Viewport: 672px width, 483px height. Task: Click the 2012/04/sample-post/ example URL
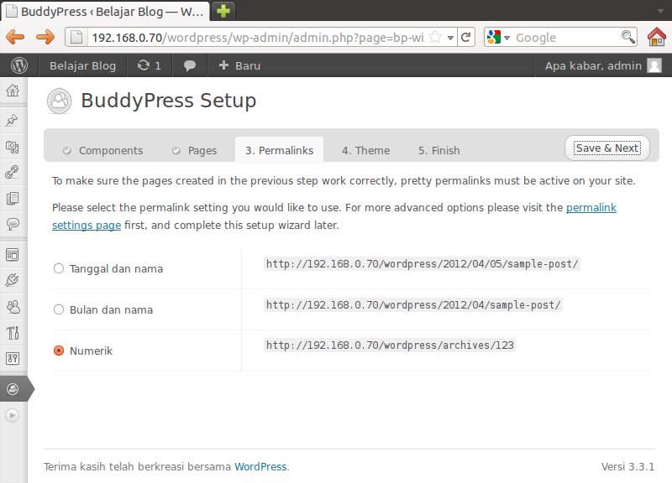413,304
